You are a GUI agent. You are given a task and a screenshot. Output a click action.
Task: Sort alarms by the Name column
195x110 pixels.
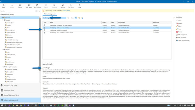coord(75,23)
